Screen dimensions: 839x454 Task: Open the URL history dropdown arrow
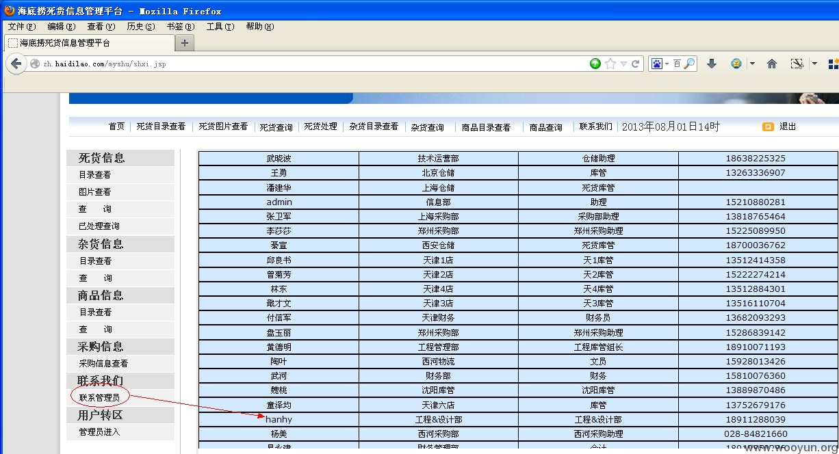pos(623,64)
